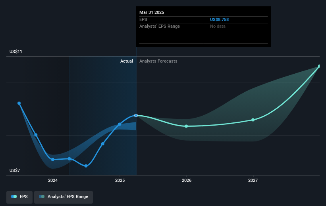The width and height of the screenshot is (326, 206).
Task: Select the EPS point at start of shaded region
Action: (69, 159)
